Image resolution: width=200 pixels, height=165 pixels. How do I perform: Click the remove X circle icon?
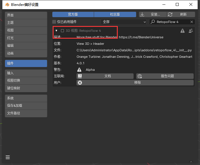coord(80,83)
